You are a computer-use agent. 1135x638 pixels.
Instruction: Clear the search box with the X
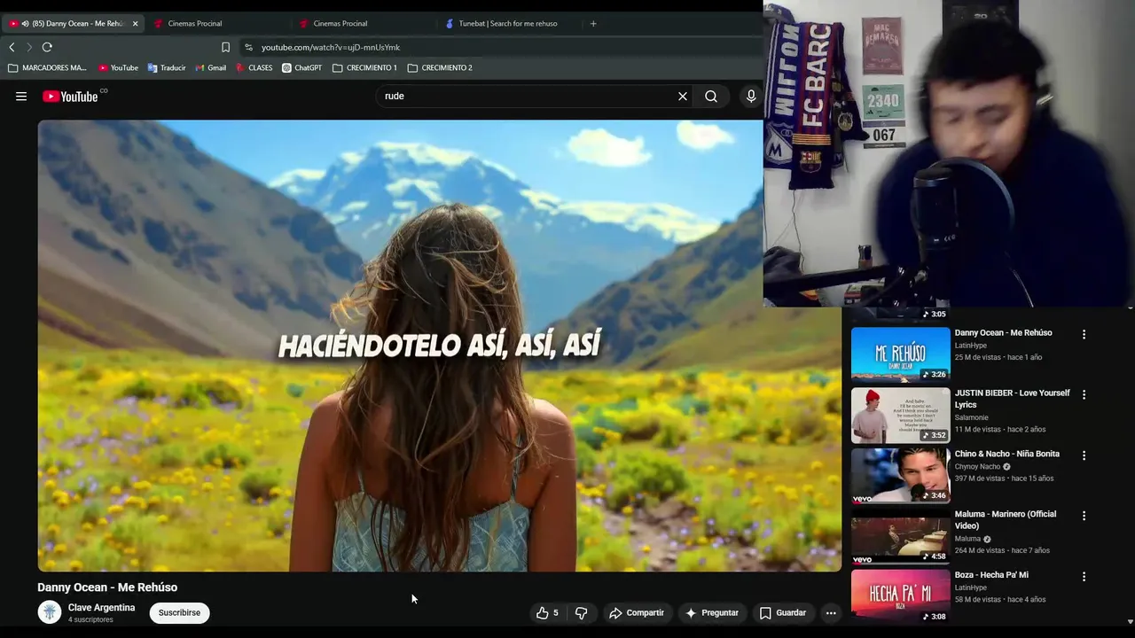tap(683, 97)
